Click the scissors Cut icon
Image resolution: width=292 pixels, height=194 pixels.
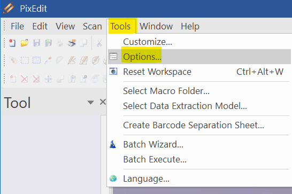(x=99, y=43)
